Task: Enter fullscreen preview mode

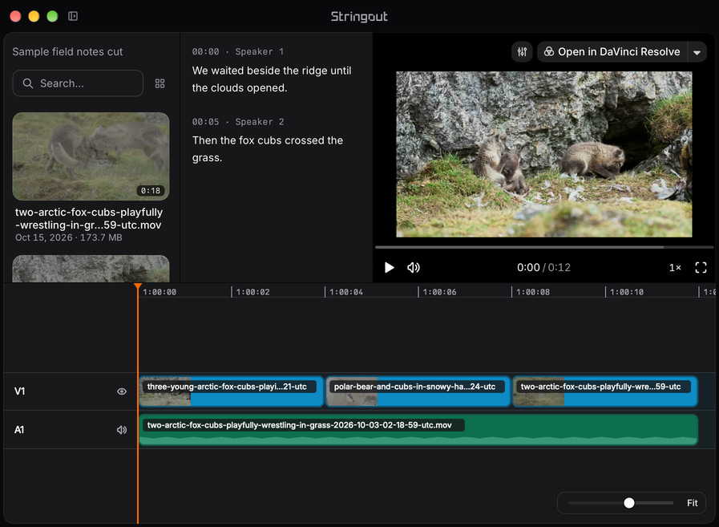Action: 701,268
